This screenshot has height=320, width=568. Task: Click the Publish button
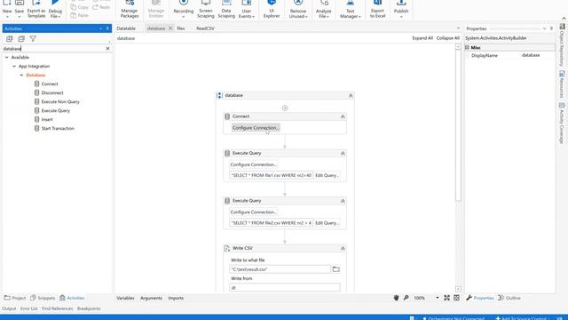tap(401, 10)
